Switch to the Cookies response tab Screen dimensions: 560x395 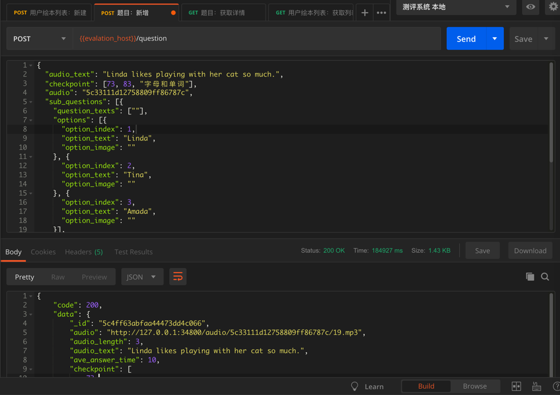click(x=43, y=252)
